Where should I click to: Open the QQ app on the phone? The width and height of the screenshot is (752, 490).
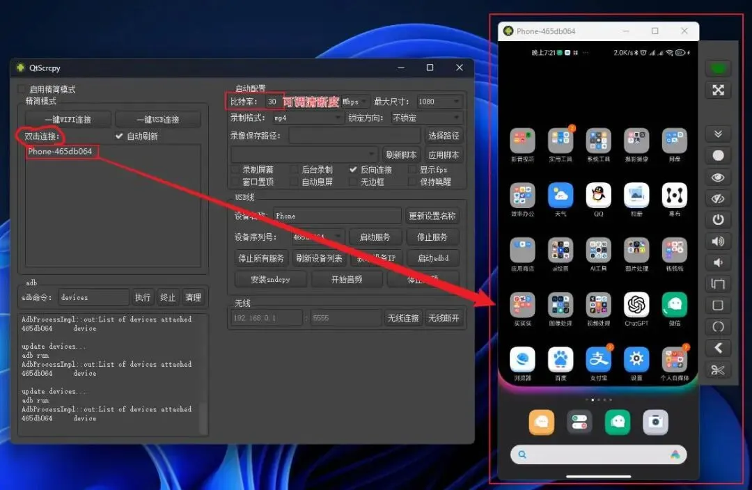point(599,195)
